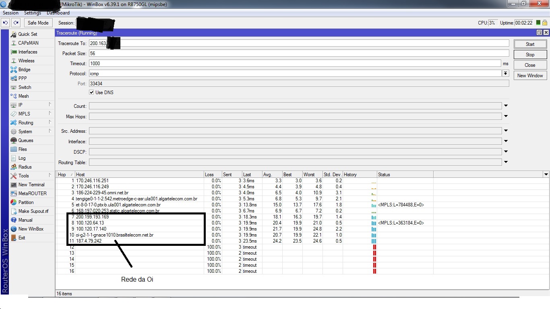Click the IP menu icon
This screenshot has height=309, width=550.
point(14,105)
